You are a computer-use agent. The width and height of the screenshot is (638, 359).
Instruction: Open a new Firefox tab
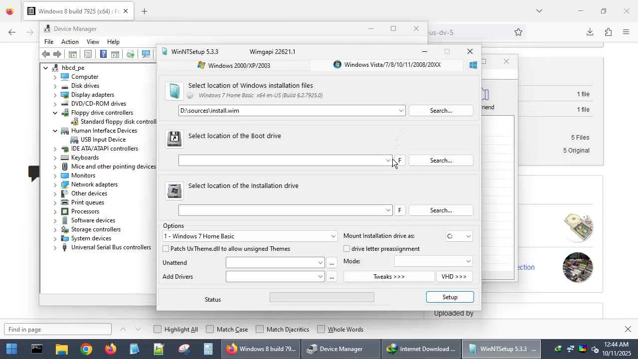click(144, 11)
